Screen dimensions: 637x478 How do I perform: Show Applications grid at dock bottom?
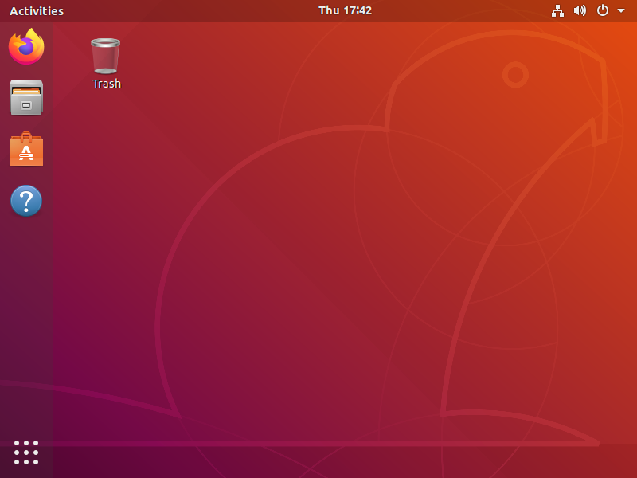pos(26,452)
